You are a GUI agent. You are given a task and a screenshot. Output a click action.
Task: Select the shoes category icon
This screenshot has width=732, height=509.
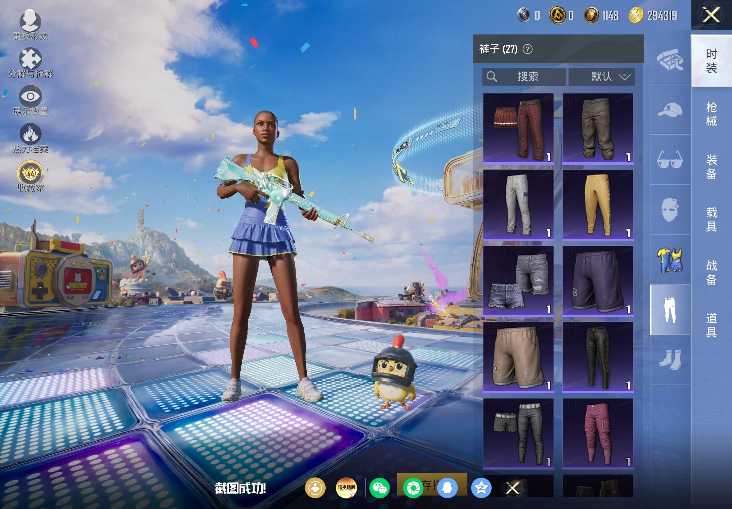tap(670, 360)
